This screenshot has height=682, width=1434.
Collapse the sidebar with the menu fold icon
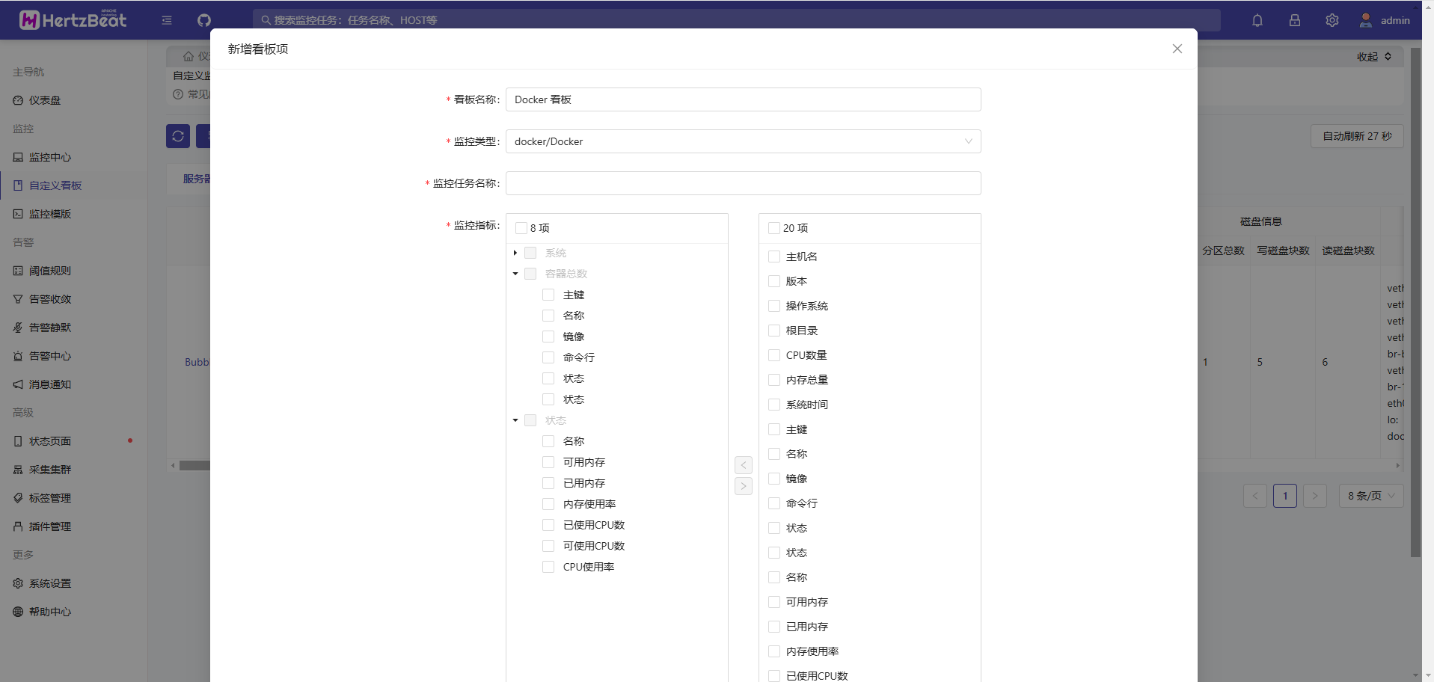[x=167, y=20]
